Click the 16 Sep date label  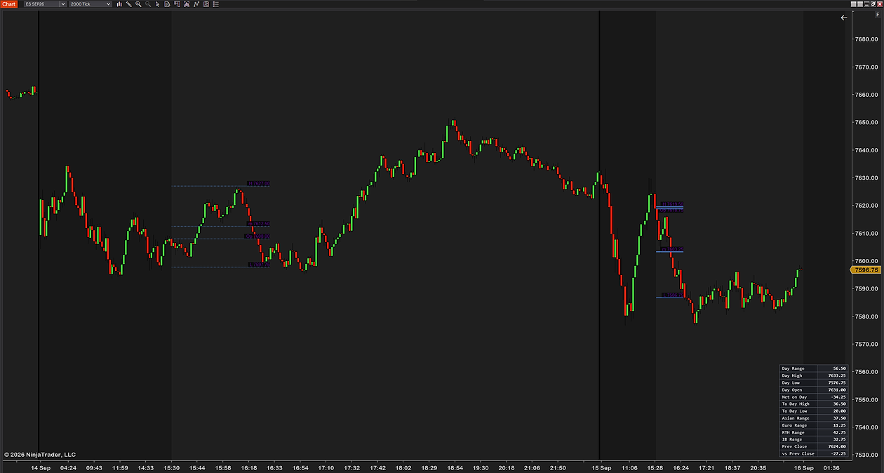pos(803,467)
